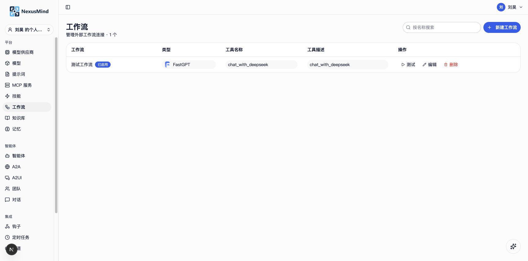Expand the 刘昊 的个人 workspace switcher
528x261 pixels.
29,30
